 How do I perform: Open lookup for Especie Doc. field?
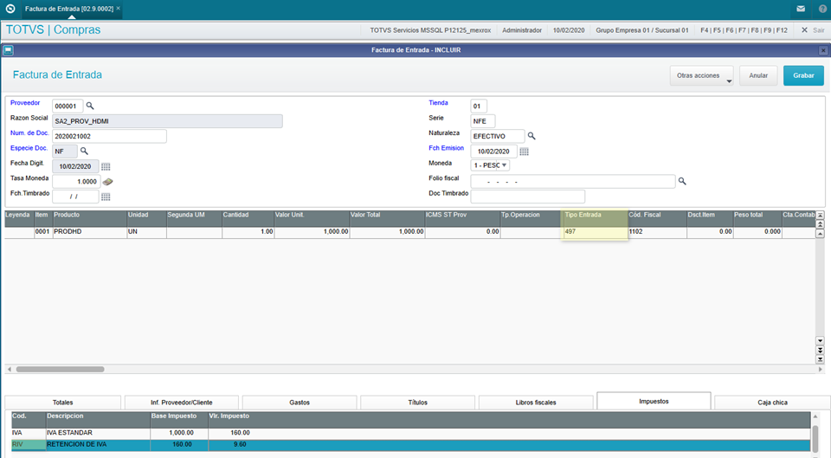pyautogui.click(x=84, y=151)
